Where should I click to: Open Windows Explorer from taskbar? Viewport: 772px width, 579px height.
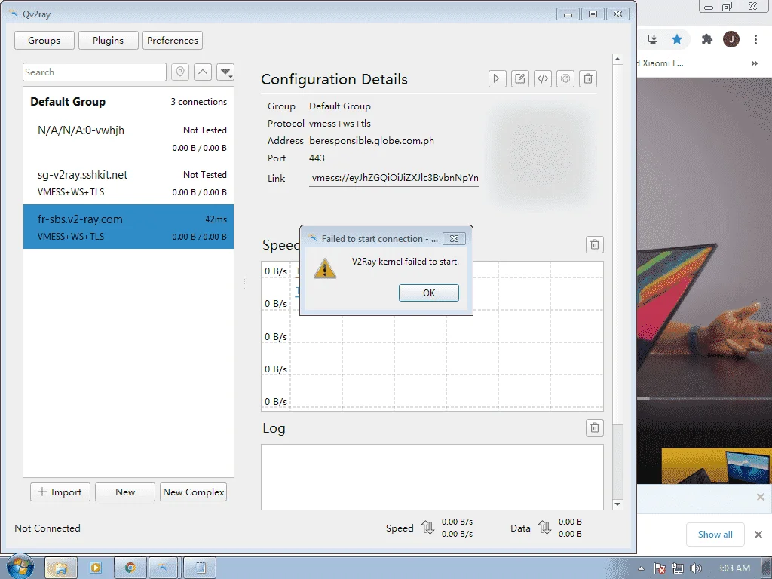[61, 568]
